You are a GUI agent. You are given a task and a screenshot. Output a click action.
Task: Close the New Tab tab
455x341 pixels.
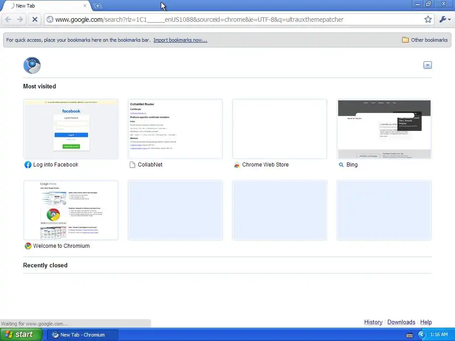click(x=85, y=5)
